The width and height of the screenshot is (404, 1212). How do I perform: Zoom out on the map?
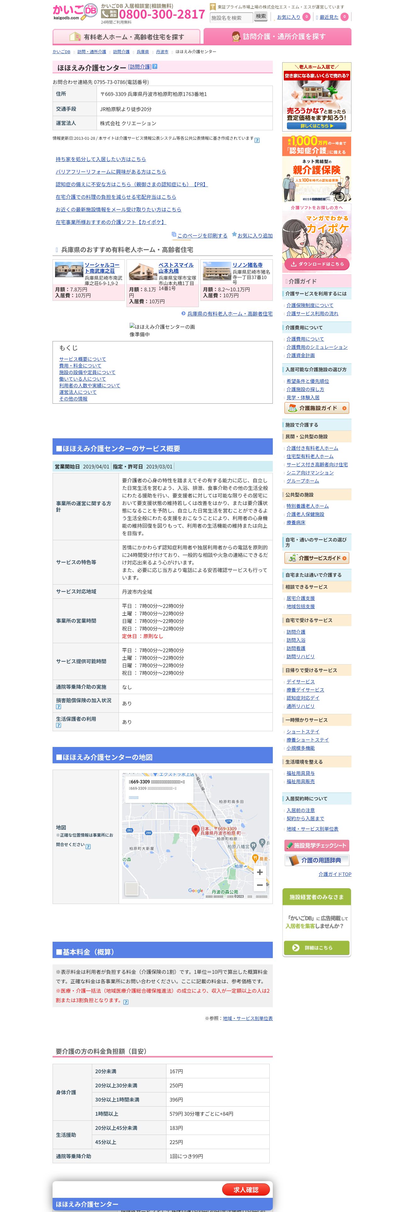click(x=260, y=885)
